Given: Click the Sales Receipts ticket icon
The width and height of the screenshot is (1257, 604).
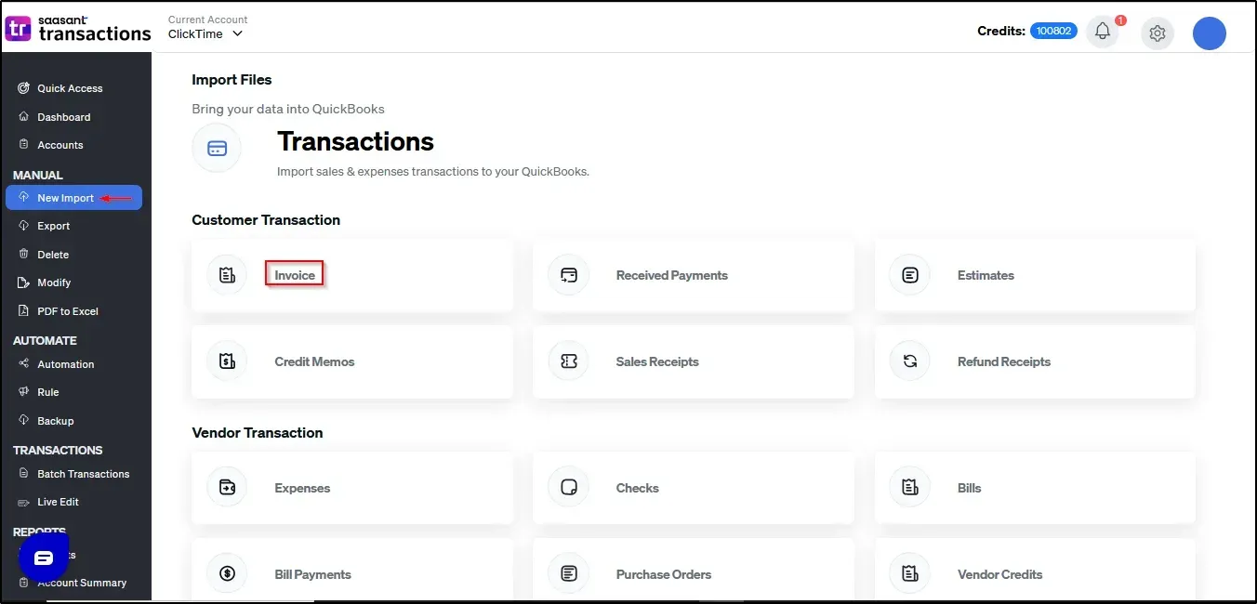Looking at the screenshot, I should click(x=569, y=361).
